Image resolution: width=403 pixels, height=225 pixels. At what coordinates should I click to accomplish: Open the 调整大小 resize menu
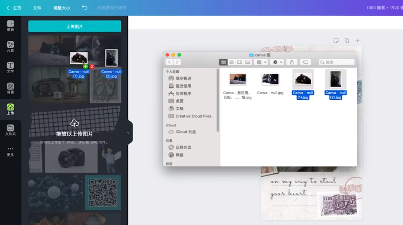[x=62, y=8]
